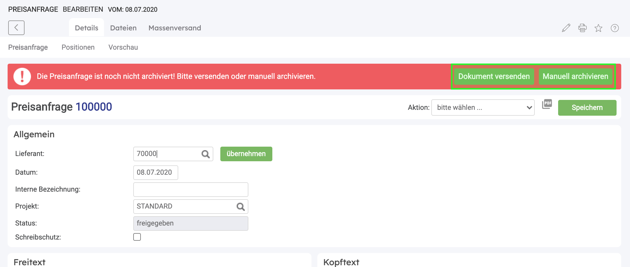Show the Vorschau subtab
The width and height of the screenshot is (630, 267).
click(x=123, y=47)
